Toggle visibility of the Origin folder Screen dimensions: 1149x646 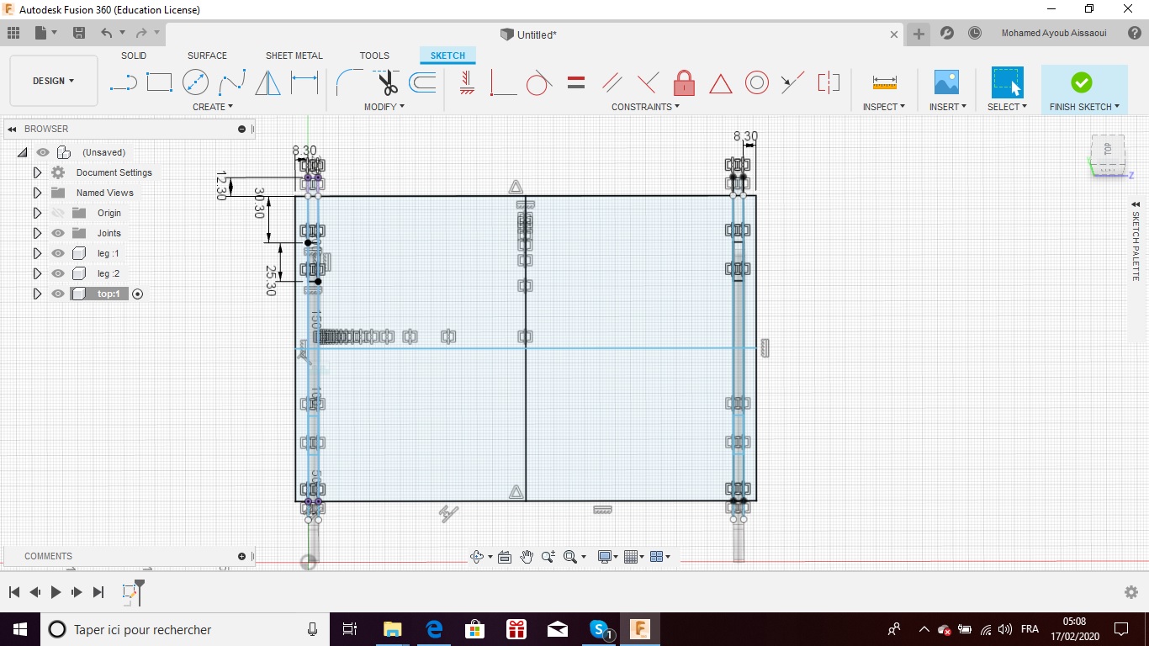[x=58, y=213]
